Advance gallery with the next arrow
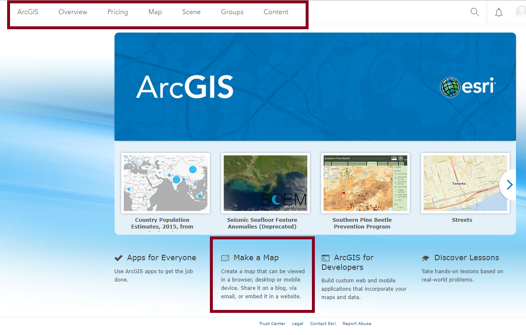526x335 pixels. click(x=509, y=184)
